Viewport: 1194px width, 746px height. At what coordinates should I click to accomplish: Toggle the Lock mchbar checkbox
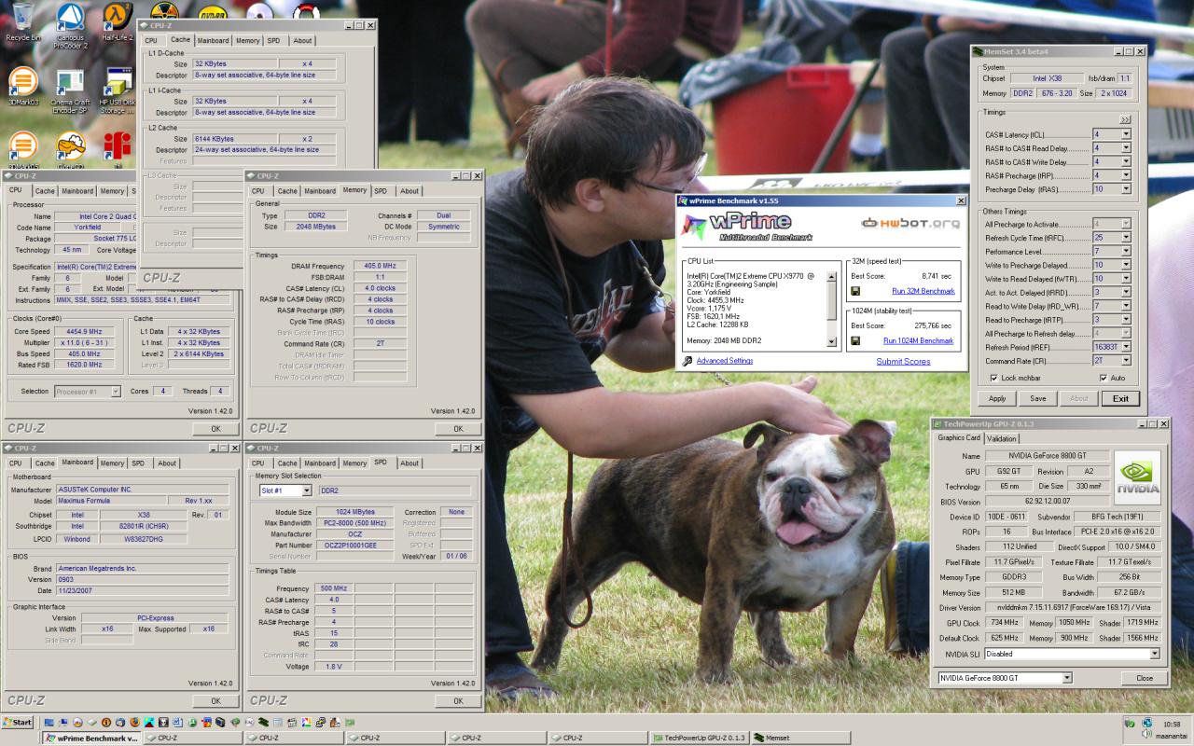(x=994, y=378)
